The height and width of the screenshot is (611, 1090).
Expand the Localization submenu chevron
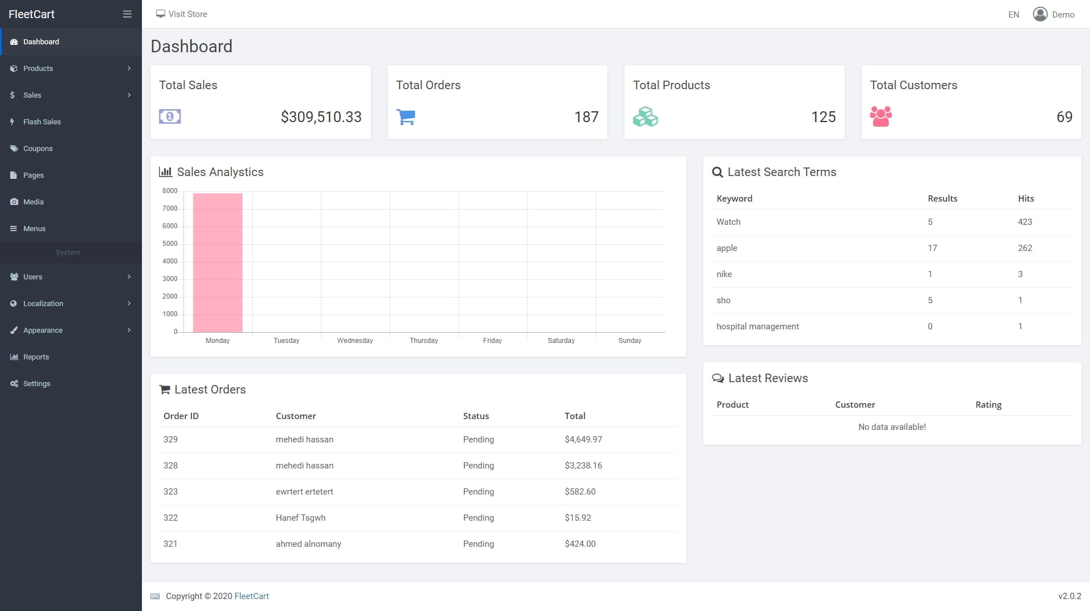click(x=129, y=303)
